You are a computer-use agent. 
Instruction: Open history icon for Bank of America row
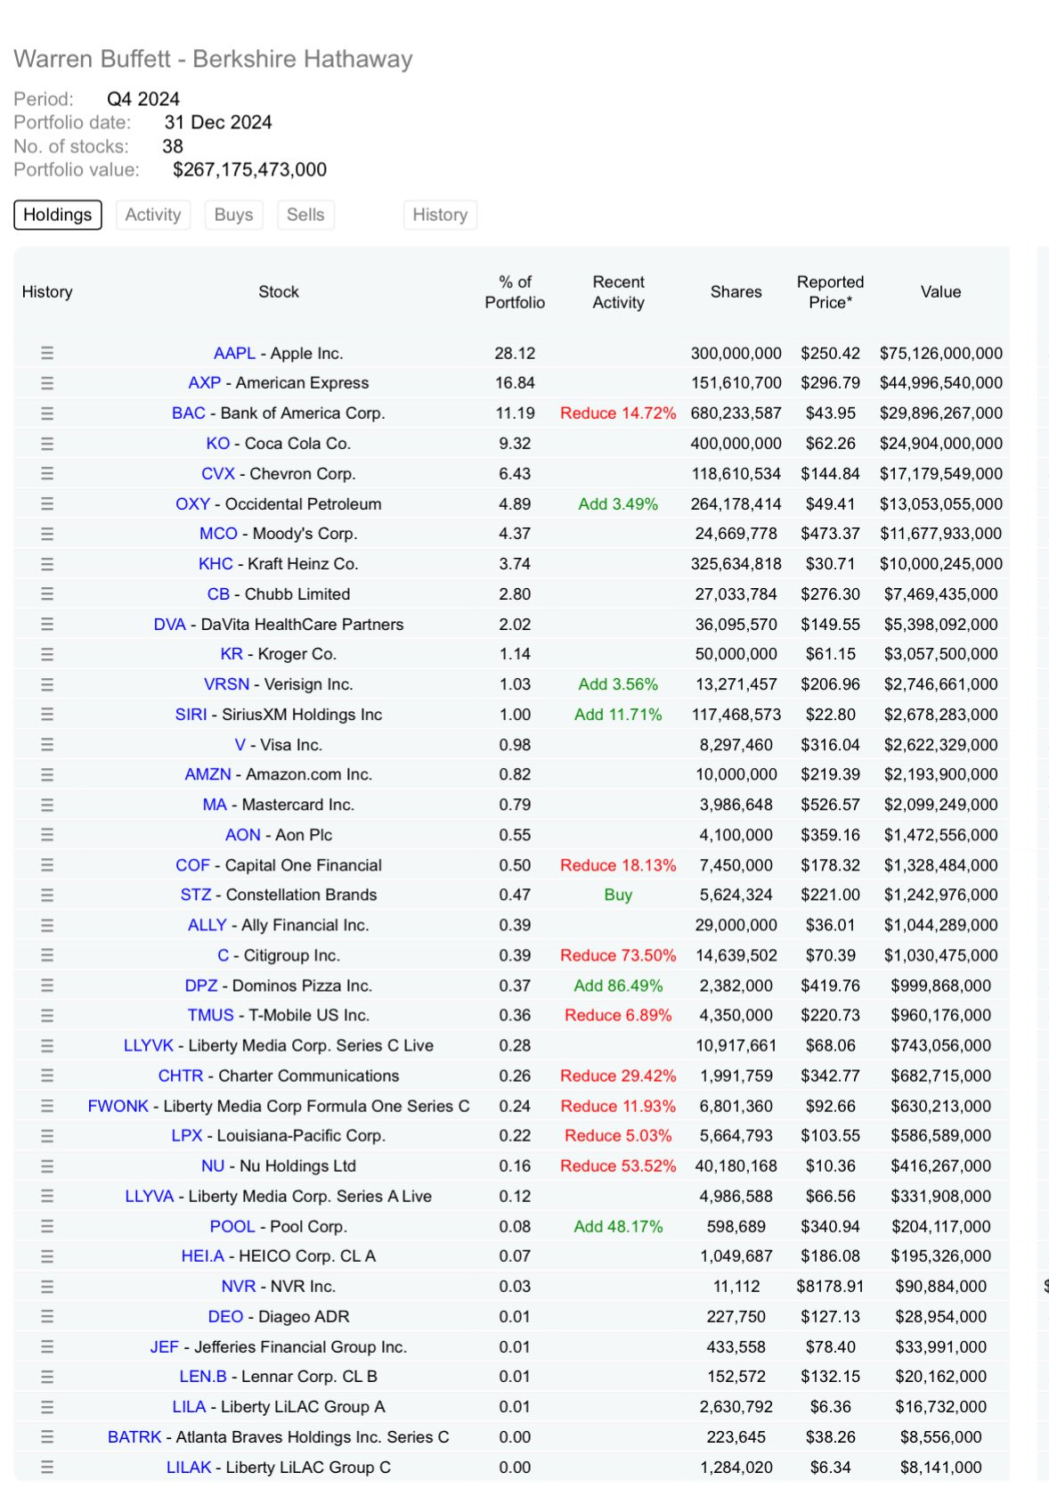coord(47,413)
